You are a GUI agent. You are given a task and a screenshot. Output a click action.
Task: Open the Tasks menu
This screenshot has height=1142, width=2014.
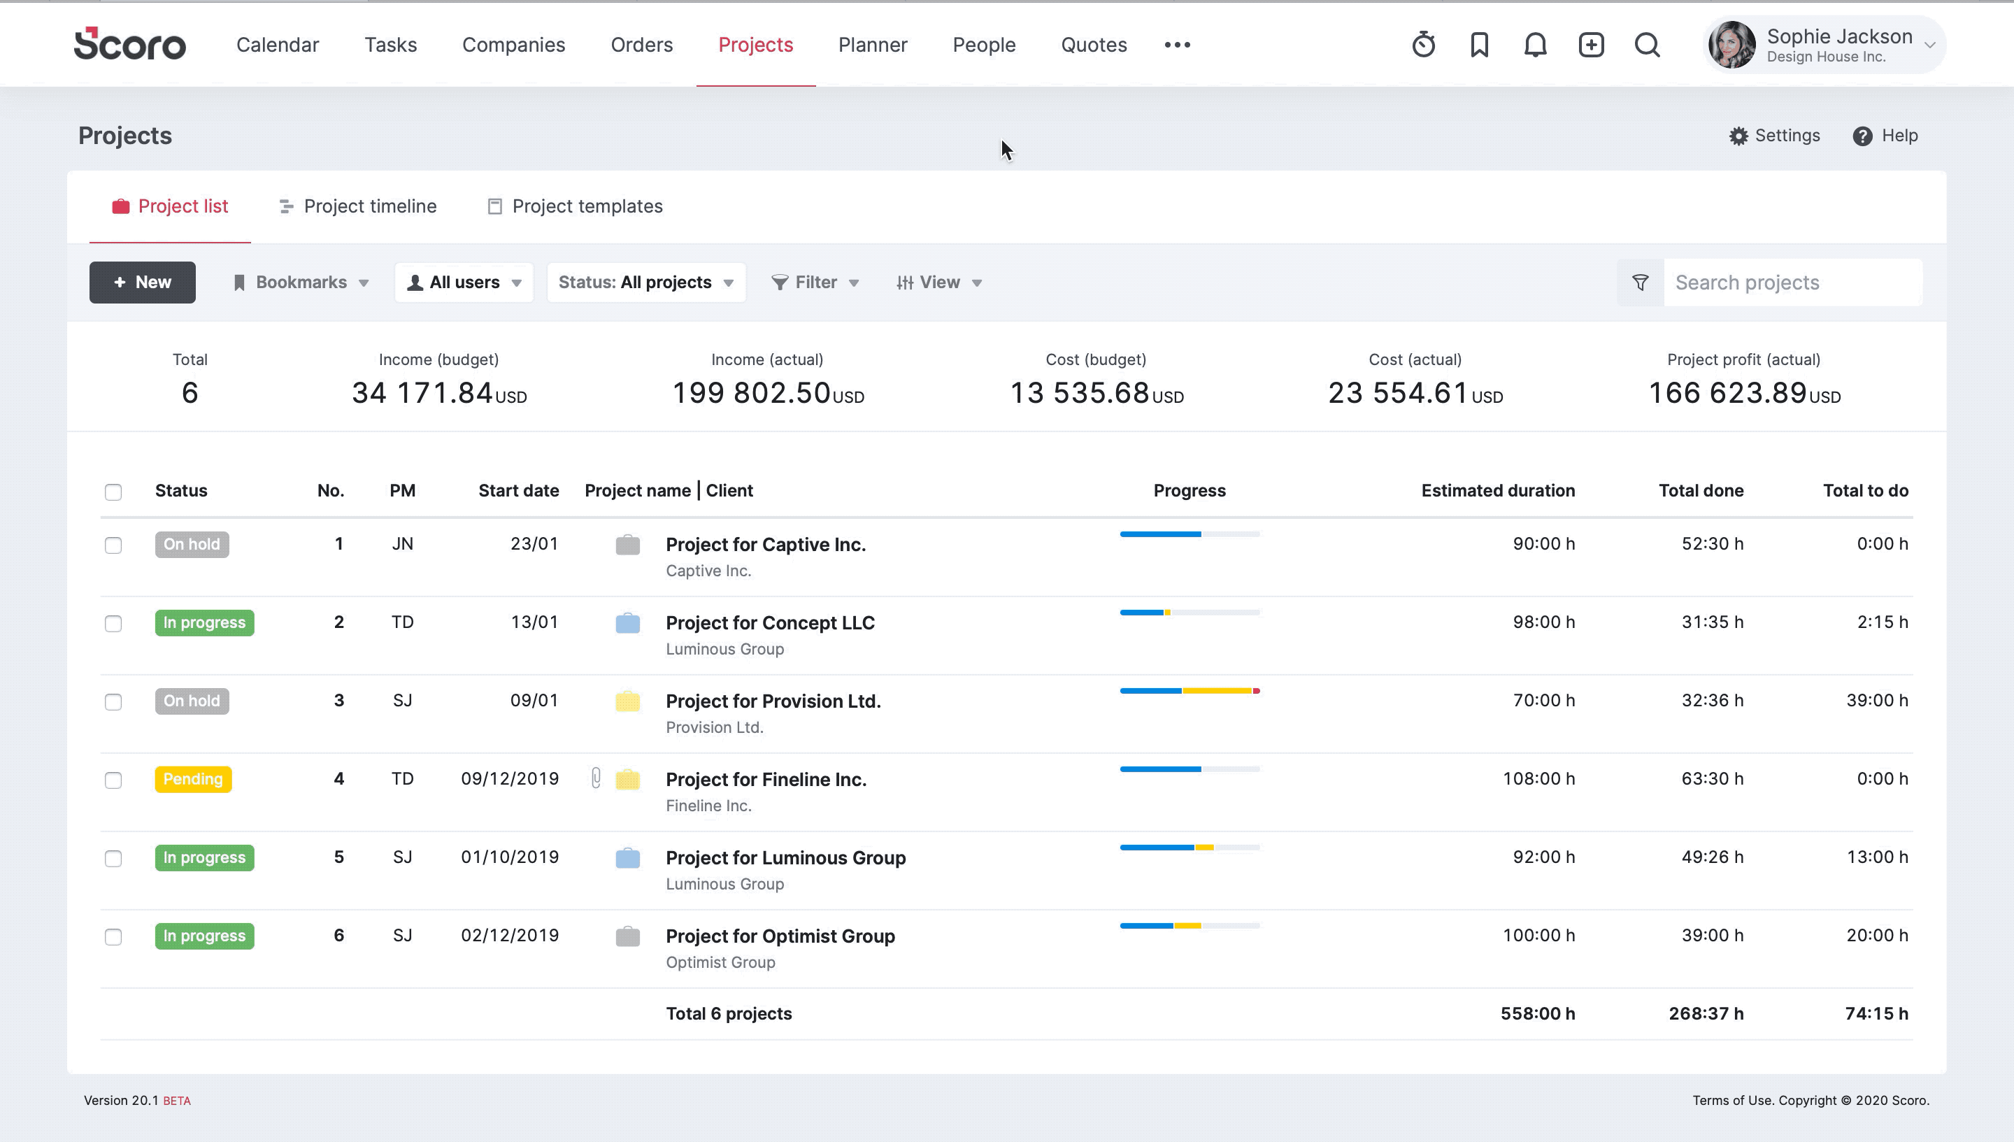point(391,45)
